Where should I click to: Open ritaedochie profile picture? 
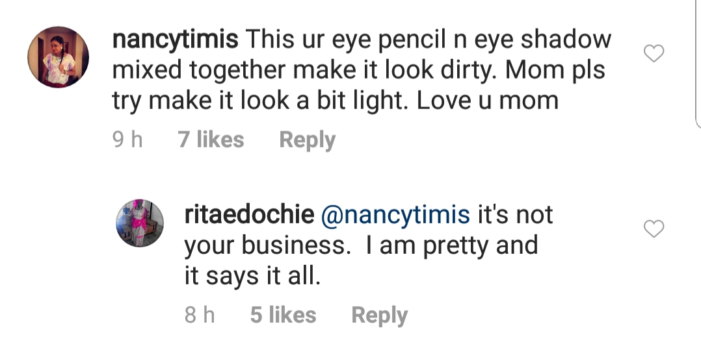coord(140,223)
